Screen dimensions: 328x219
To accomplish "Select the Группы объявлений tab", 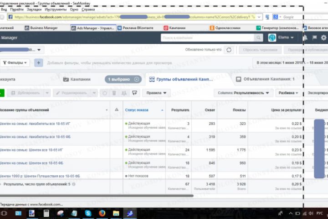I will pos(181,79).
